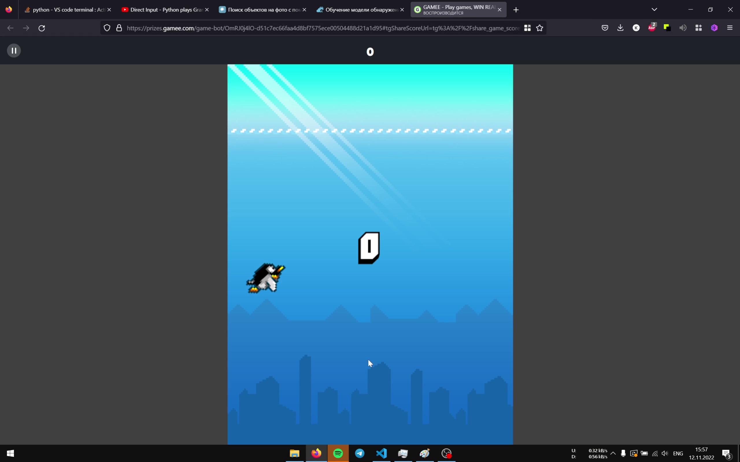Reload the current page
Viewport: 740px width, 462px height.
click(42, 28)
